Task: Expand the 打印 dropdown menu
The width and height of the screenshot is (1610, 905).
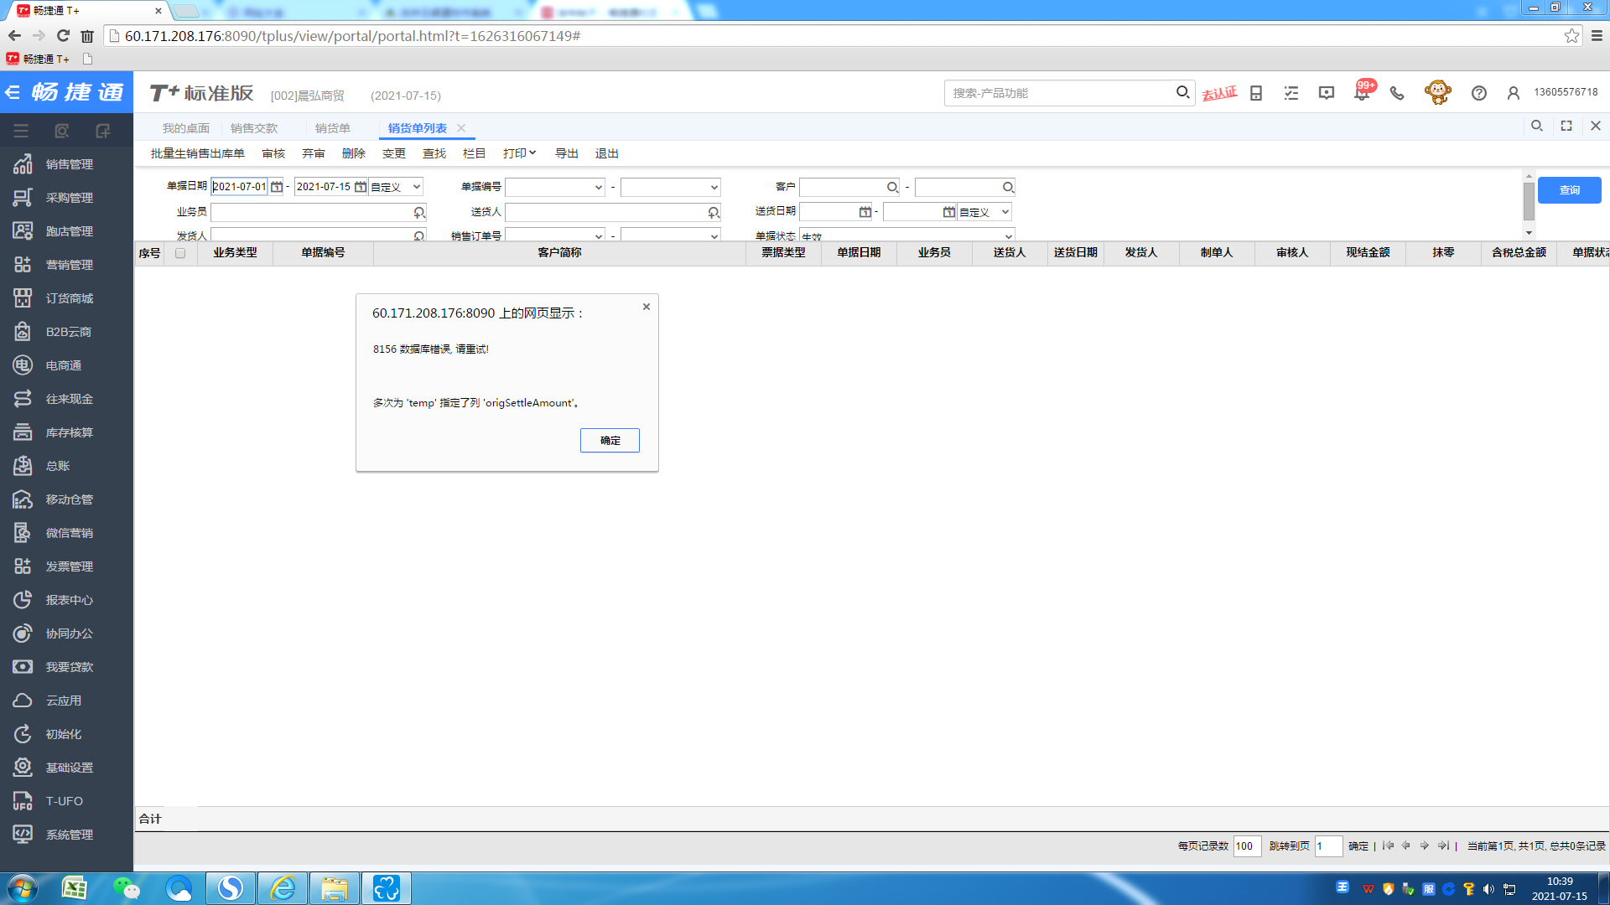Action: pos(519,153)
